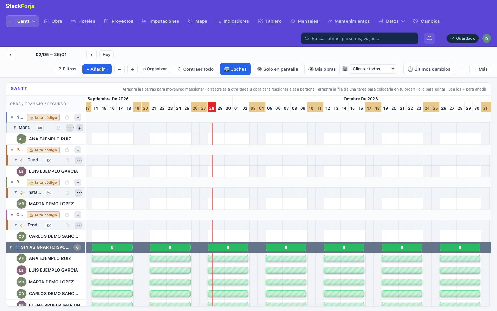Click the falta código badge on the P... row

43,150
